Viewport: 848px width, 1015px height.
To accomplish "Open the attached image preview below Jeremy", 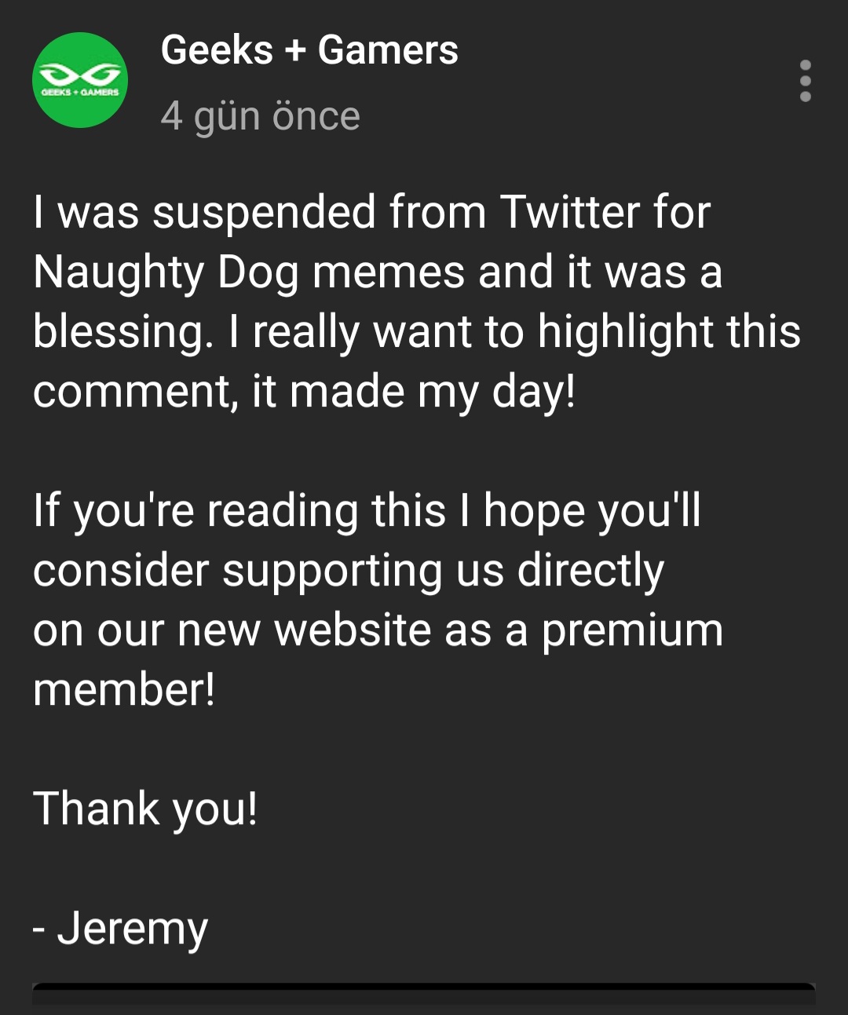I will point(424,997).
